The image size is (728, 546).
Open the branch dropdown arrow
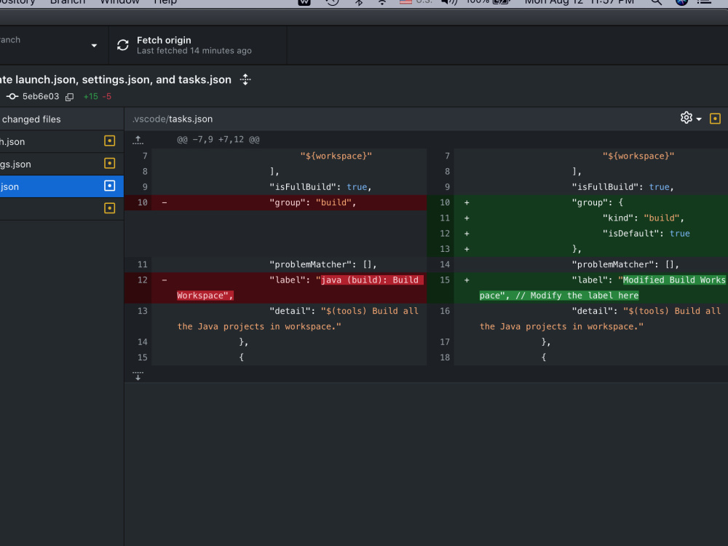coord(94,45)
